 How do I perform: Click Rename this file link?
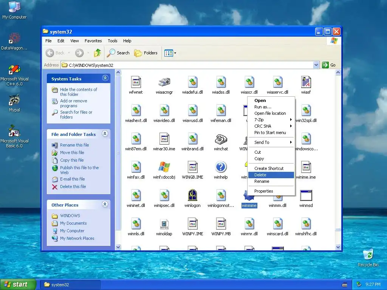(x=74, y=145)
